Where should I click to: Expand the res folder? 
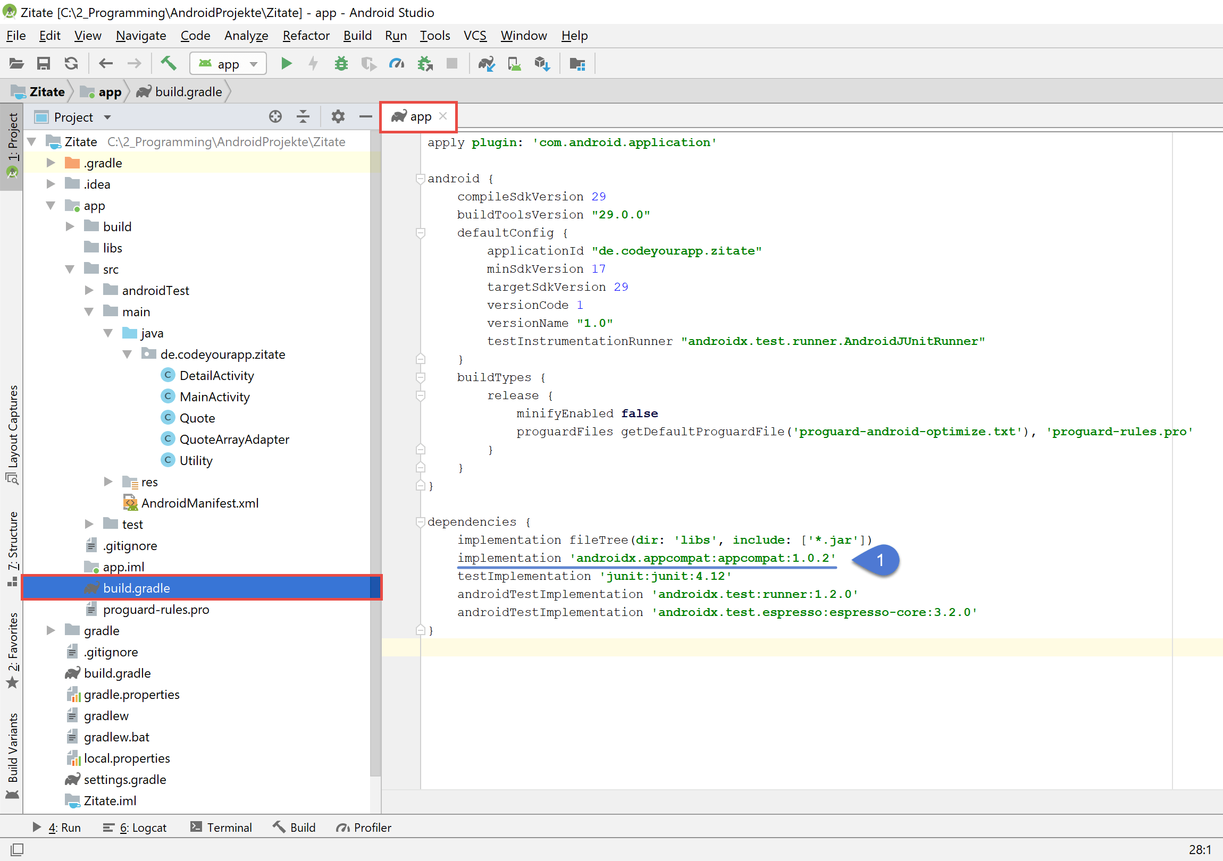(108, 482)
